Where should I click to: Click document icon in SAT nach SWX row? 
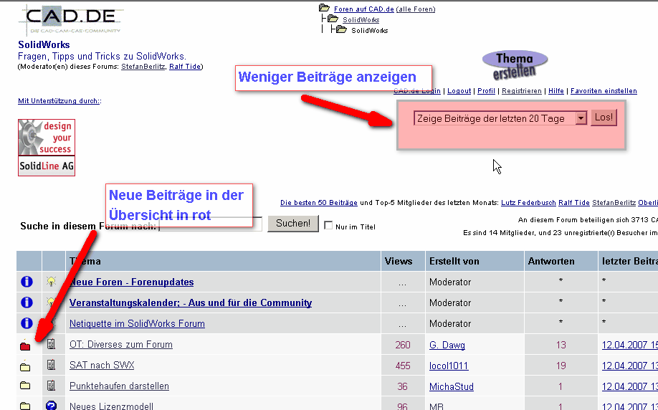point(51,365)
